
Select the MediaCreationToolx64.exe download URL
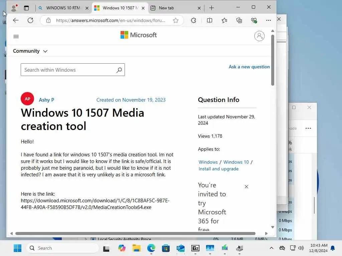tap(95, 204)
